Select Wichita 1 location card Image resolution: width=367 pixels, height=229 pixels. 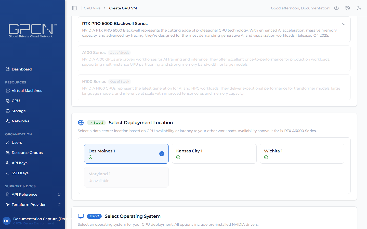[x=302, y=154]
